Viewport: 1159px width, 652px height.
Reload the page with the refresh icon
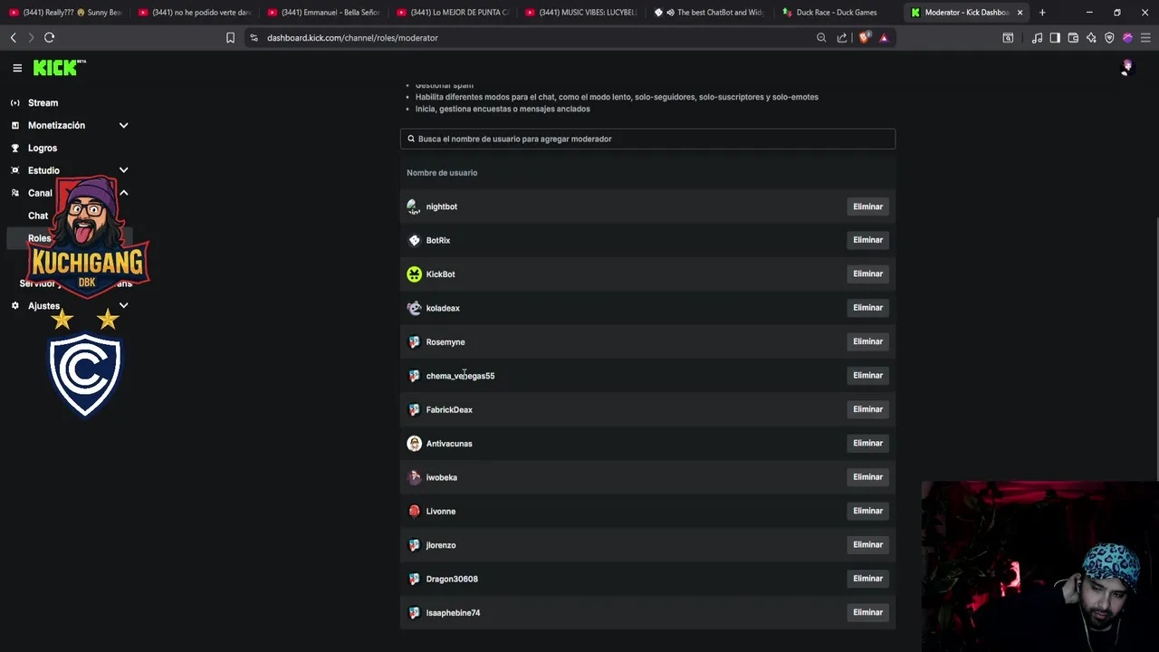click(x=50, y=38)
